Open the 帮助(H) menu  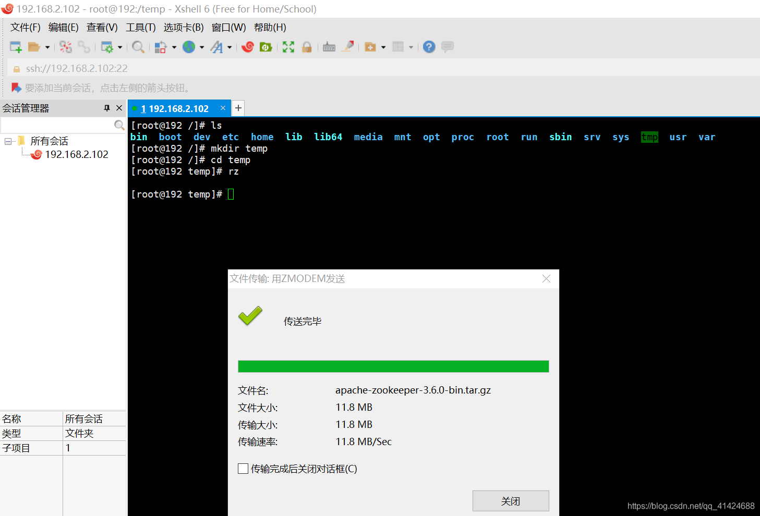270,28
